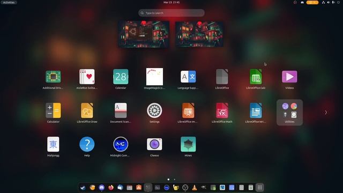Open the Calculator app
Viewport: 343px width, 193px height.
pos(53,110)
